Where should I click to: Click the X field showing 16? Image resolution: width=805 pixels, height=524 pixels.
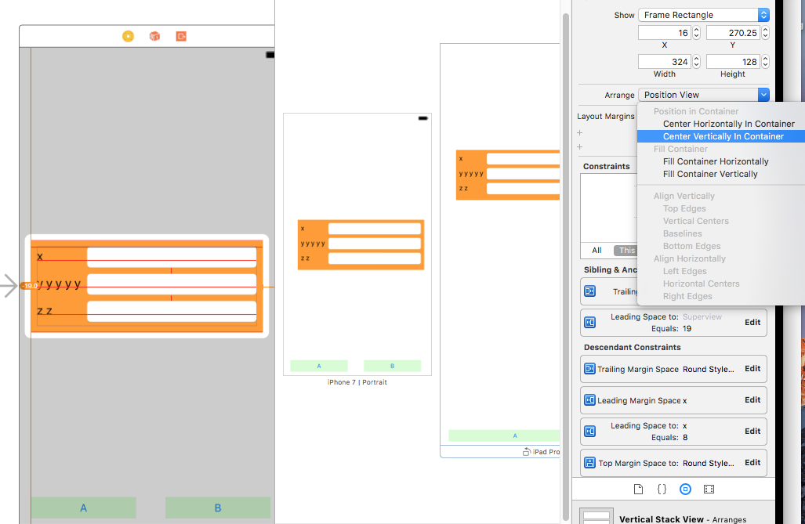click(x=665, y=33)
